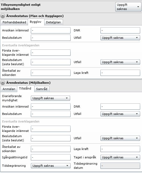Open the Taget i anspråk dropdown
Screen dimensions: 142x173
pos(120,157)
